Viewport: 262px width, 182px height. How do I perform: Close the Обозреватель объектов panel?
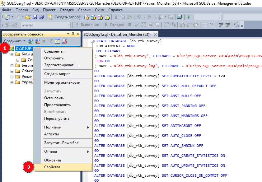78,34
